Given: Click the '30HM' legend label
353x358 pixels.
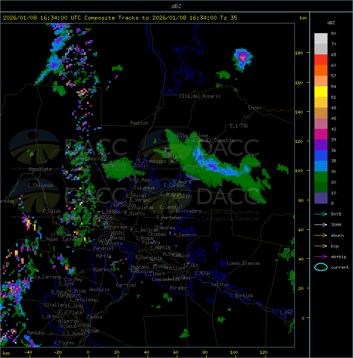Looking at the screenshot, I should 336,224.
